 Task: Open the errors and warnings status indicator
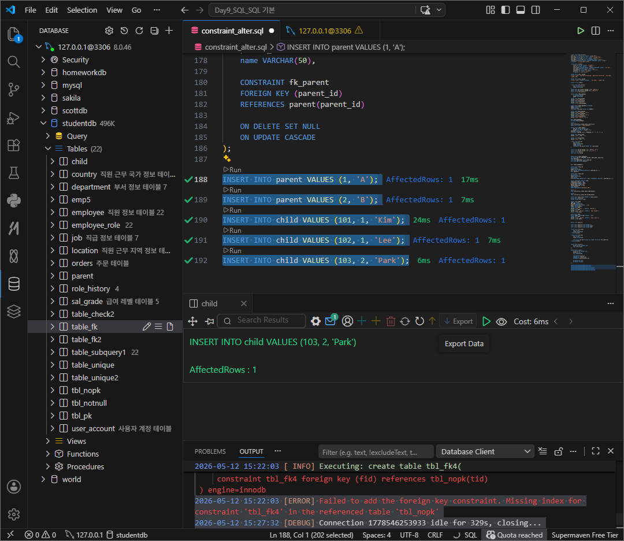point(40,535)
